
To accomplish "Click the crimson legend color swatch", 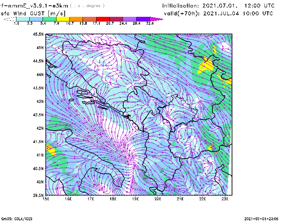I will (116, 19).
